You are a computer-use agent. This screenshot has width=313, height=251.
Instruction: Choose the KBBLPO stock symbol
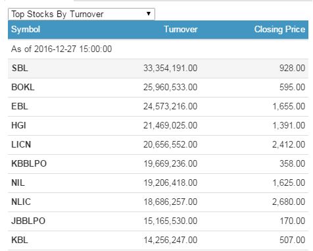tap(29, 163)
